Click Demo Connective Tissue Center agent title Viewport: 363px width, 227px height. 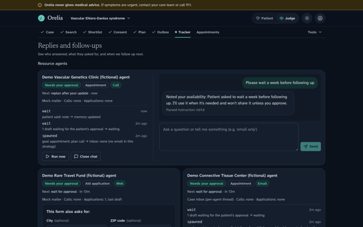click(x=232, y=176)
